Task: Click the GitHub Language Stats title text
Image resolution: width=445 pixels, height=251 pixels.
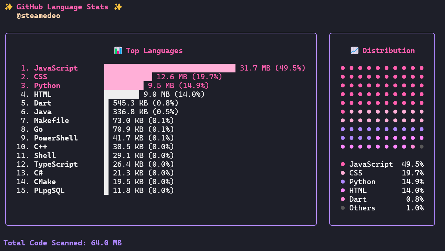Action: [63, 7]
